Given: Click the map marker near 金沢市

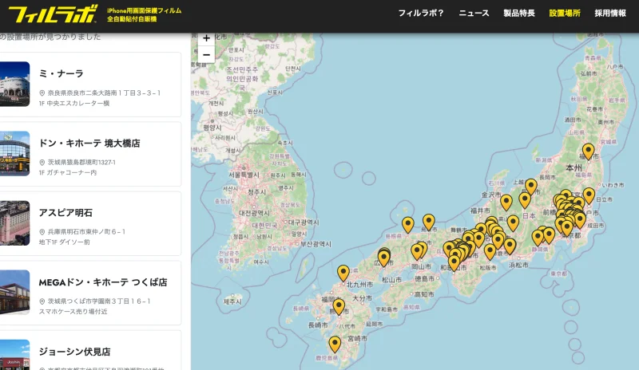Looking at the screenshot, I should [506, 203].
